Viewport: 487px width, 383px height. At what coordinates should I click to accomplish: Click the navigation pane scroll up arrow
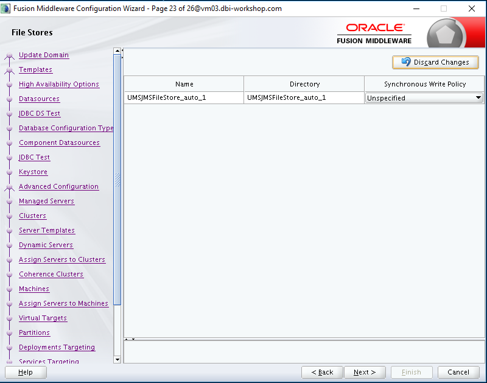[117, 51]
